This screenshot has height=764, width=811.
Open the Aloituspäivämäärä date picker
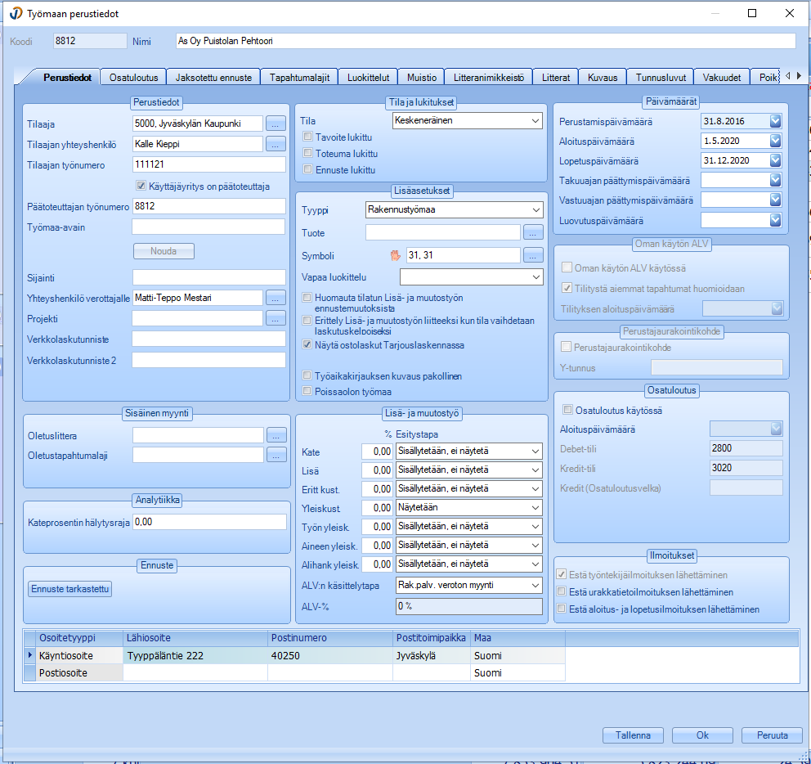point(775,141)
